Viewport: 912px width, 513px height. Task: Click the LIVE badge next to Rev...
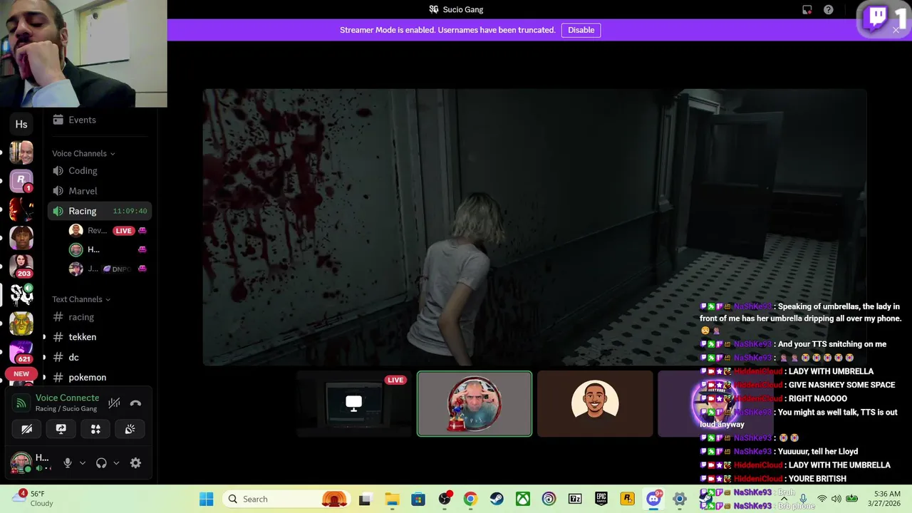click(124, 231)
